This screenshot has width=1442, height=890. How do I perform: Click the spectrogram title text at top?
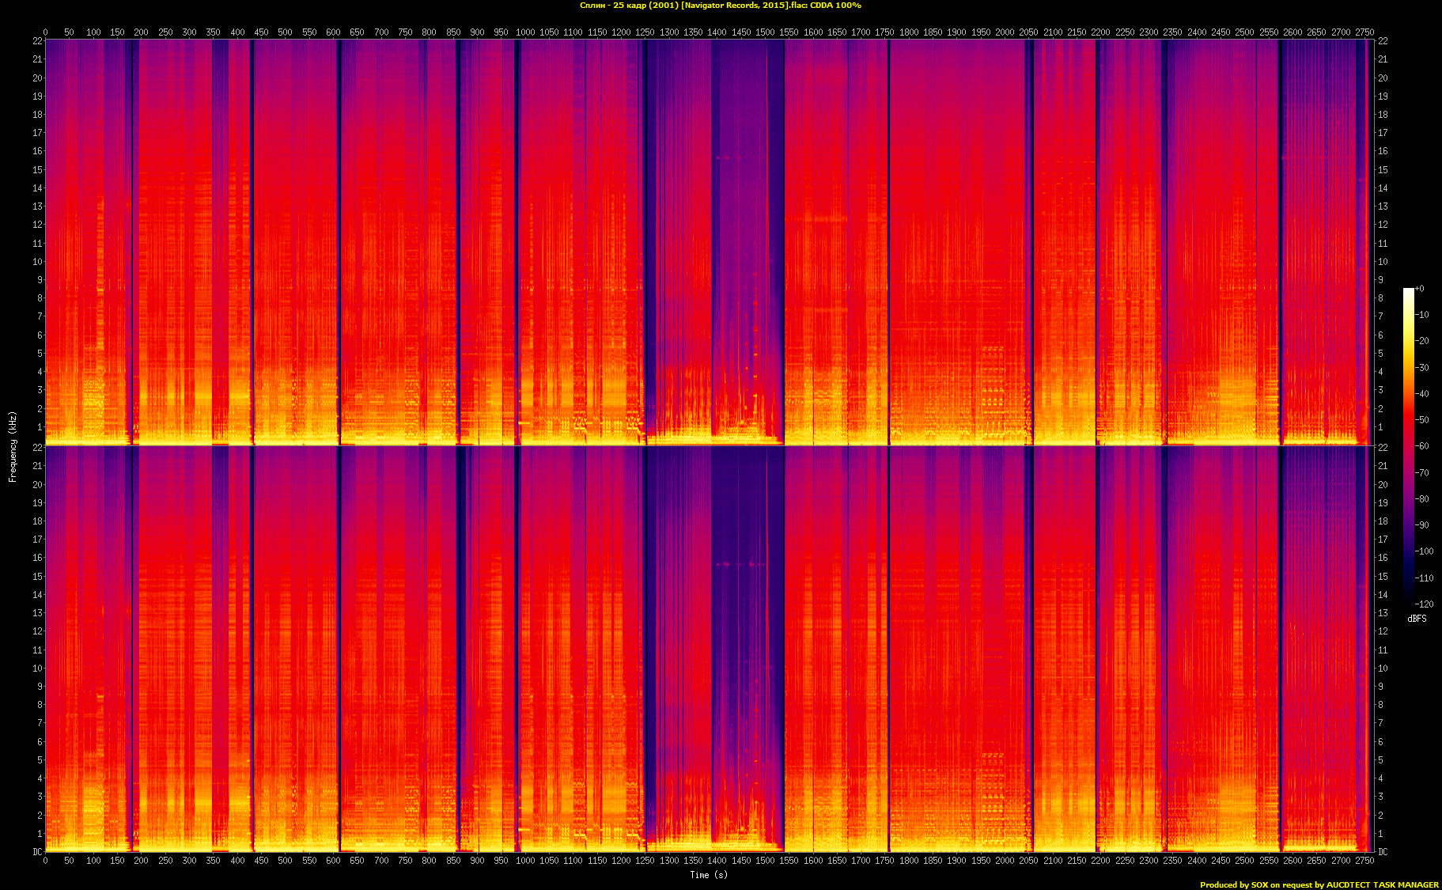pyautogui.click(x=720, y=6)
